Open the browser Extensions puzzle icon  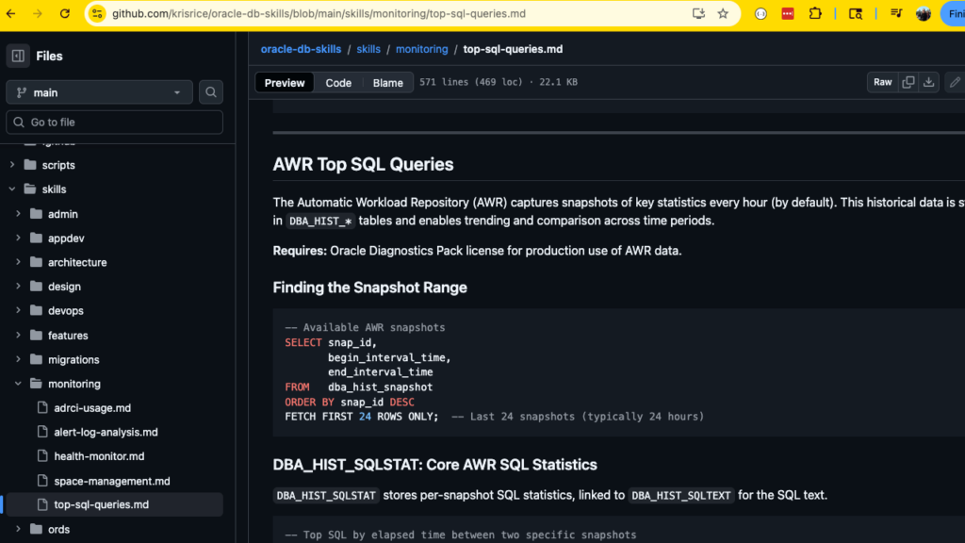point(815,14)
